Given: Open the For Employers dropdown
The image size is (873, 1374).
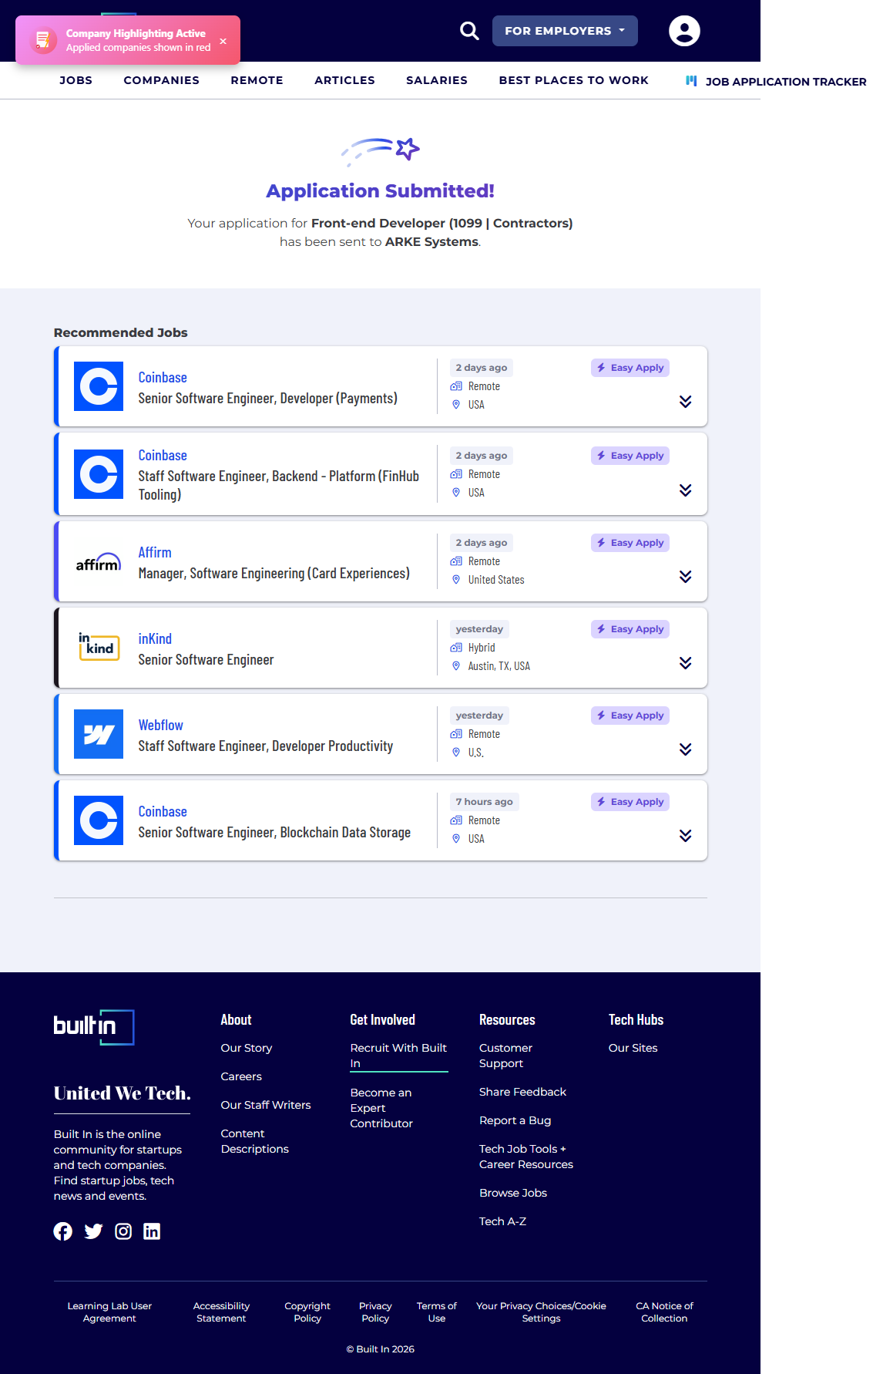Looking at the screenshot, I should coord(565,31).
